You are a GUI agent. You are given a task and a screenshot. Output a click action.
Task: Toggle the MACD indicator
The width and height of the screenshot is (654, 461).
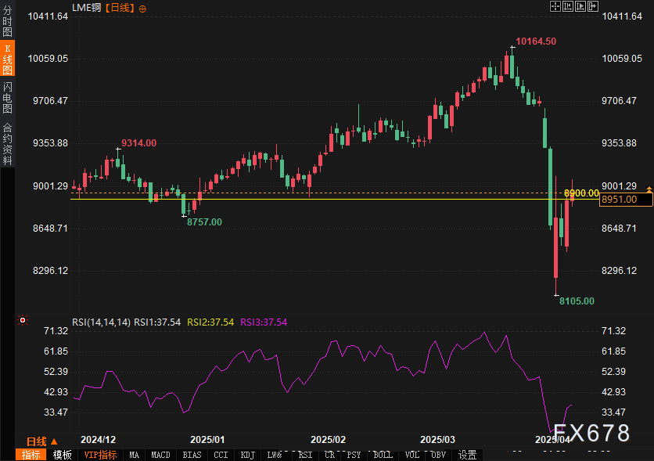click(x=160, y=455)
